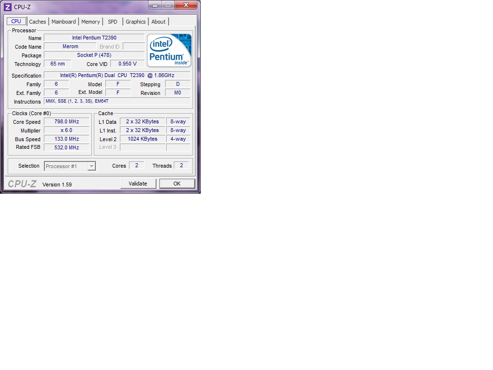Click the L1 Data size '2 x 32 KBytes'

(143, 121)
